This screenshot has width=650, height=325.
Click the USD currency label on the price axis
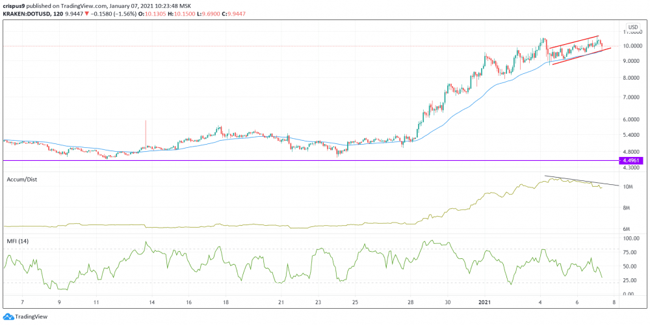click(x=632, y=27)
